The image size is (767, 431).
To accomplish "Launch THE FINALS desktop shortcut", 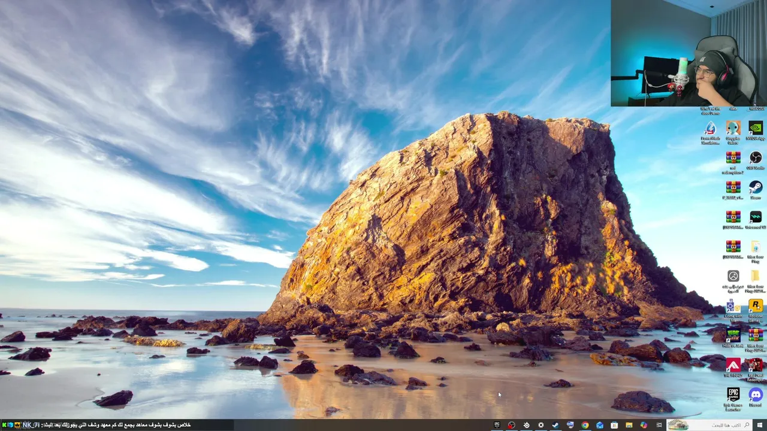I will click(733, 368).
